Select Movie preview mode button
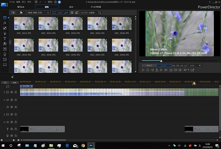This screenshot has width=221, height=149. pos(164,66)
